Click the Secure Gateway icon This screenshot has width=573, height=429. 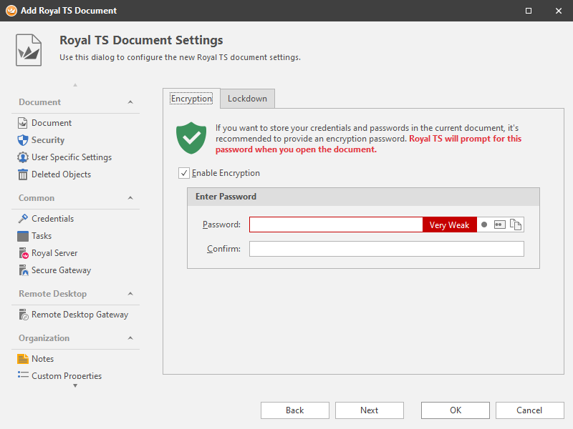pyautogui.click(x=24, y=270)
